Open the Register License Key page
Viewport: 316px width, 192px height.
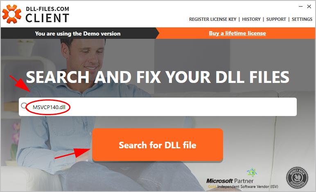(x=212, y=19)
